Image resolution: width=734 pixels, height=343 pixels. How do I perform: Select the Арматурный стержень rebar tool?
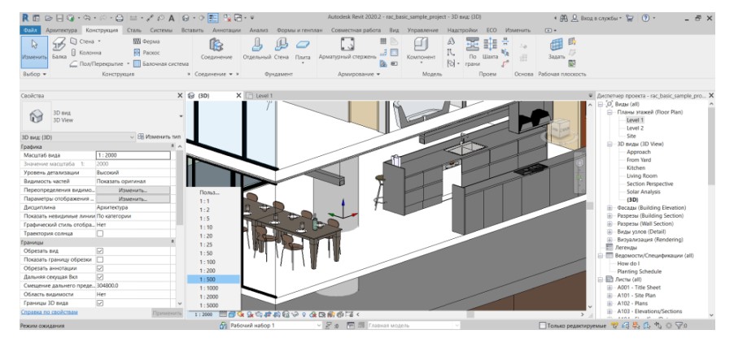click(x=347, y=49)
